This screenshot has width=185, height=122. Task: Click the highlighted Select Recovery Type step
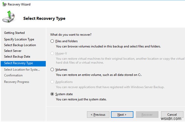[x=23, y=63]
